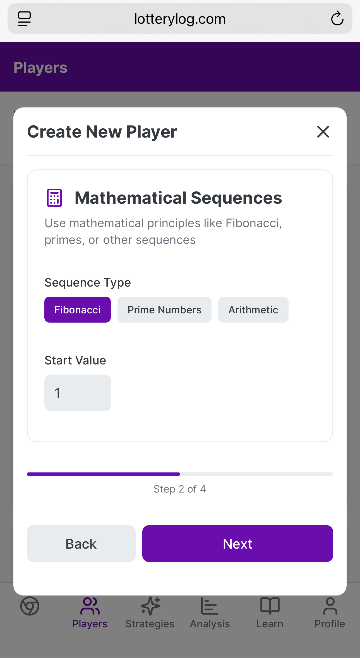Screen dimensions: 360x658
Task: Close the Create New Player dialog
Action: tap(323, 132)
